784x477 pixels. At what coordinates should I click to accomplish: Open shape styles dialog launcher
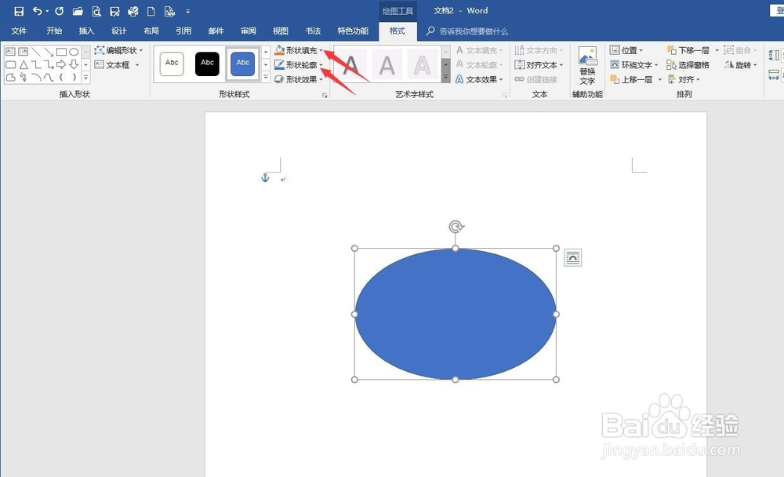point(325,95)
